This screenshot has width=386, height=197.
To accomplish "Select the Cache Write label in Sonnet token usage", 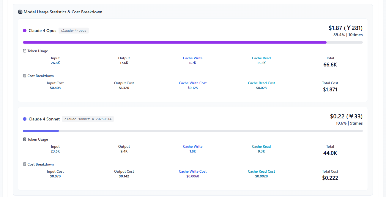I will pyautogui.click(x=193, y=147).
